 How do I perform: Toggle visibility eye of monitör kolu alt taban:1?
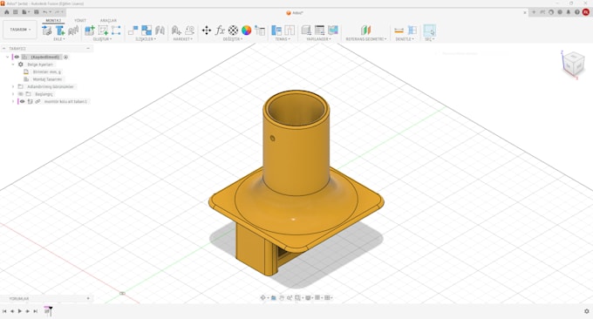(x=23, y=102)
